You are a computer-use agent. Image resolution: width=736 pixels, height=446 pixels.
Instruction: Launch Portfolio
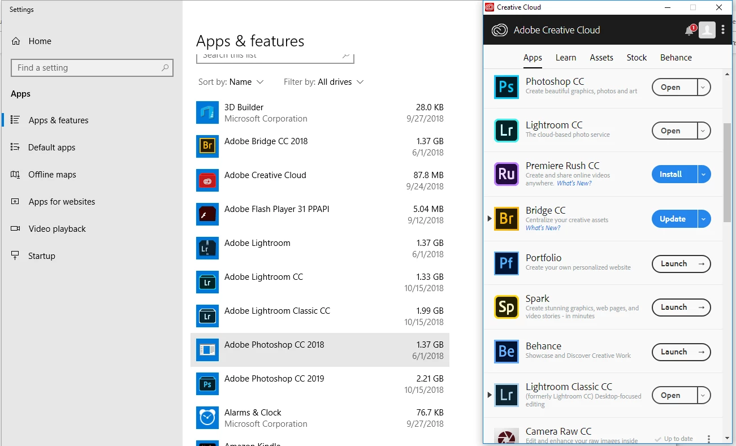681,263
